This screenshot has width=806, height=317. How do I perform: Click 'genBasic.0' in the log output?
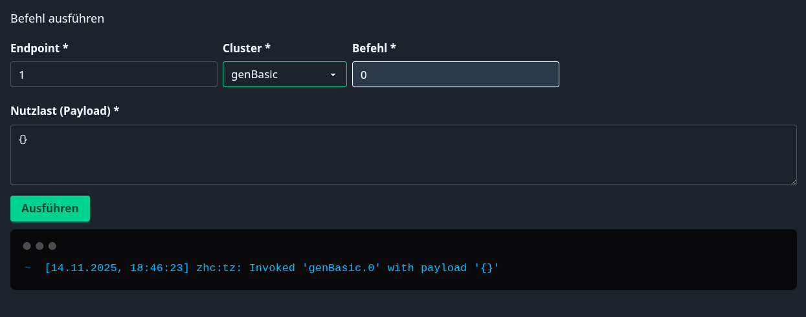(x=342, y=268)
